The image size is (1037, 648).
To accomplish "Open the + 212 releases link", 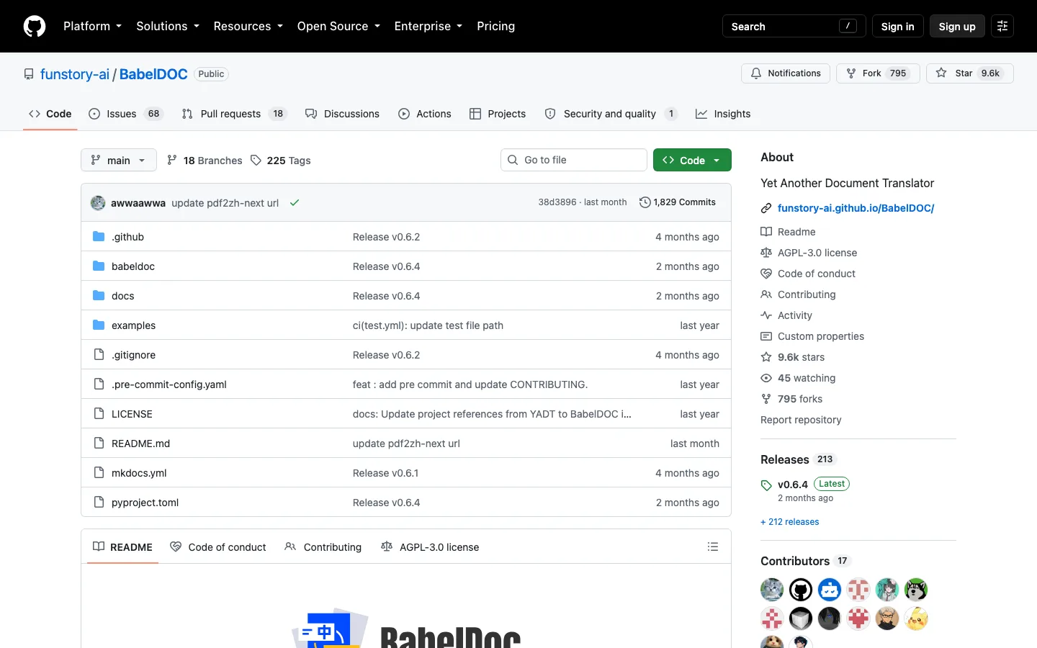I will pyautogui.click(x=790, y=522).
